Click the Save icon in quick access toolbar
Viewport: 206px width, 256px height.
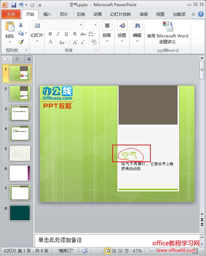point(13,5)
